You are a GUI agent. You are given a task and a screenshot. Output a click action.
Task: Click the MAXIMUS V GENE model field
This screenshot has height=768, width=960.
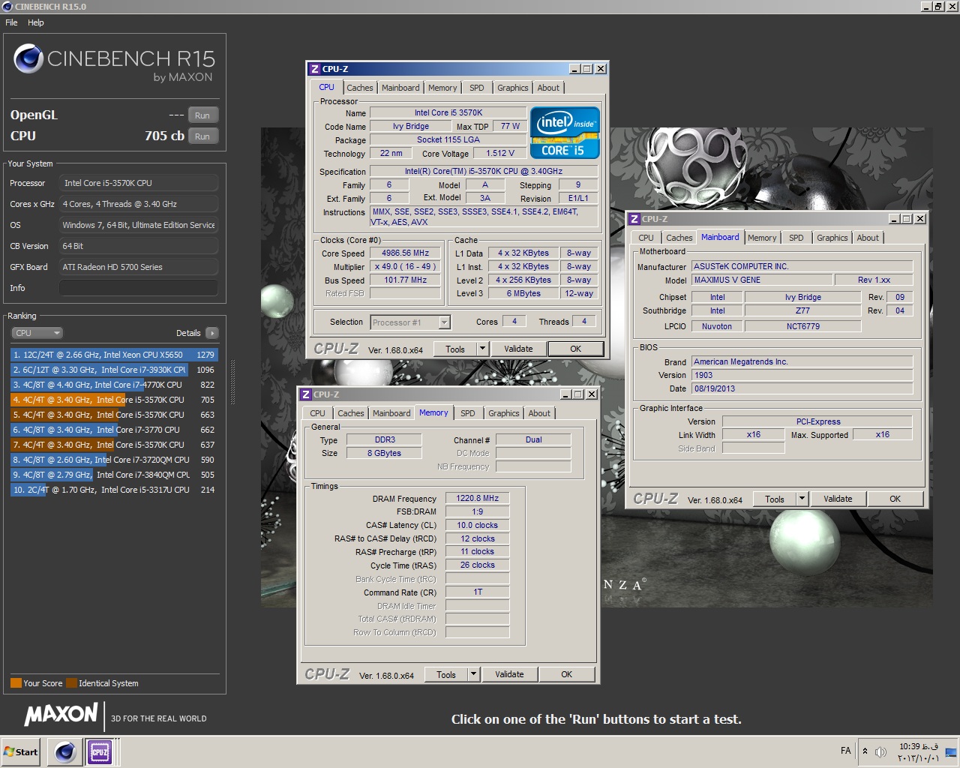coord(761,280)
